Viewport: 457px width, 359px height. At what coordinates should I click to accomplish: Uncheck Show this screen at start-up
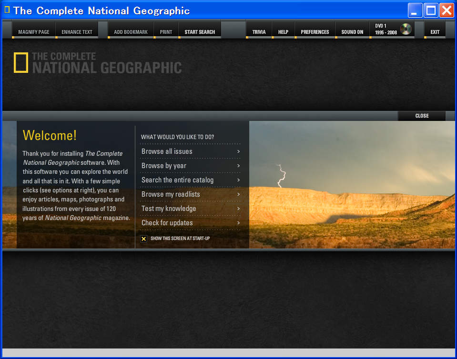[x=144, y=239]
